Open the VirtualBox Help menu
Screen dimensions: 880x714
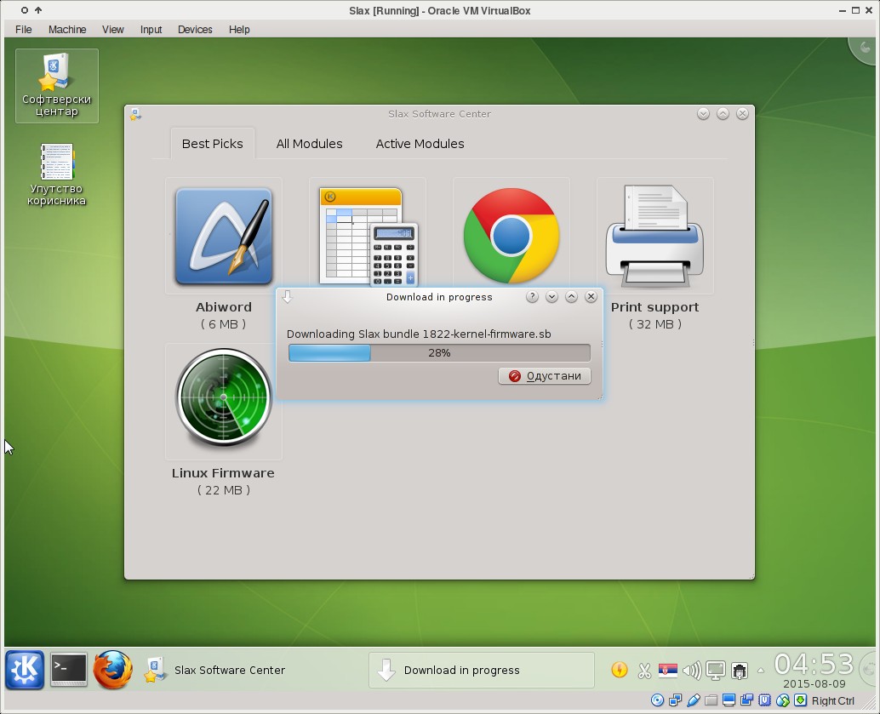tap(239, 29)
